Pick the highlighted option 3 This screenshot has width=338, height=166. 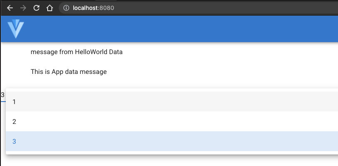172,141
